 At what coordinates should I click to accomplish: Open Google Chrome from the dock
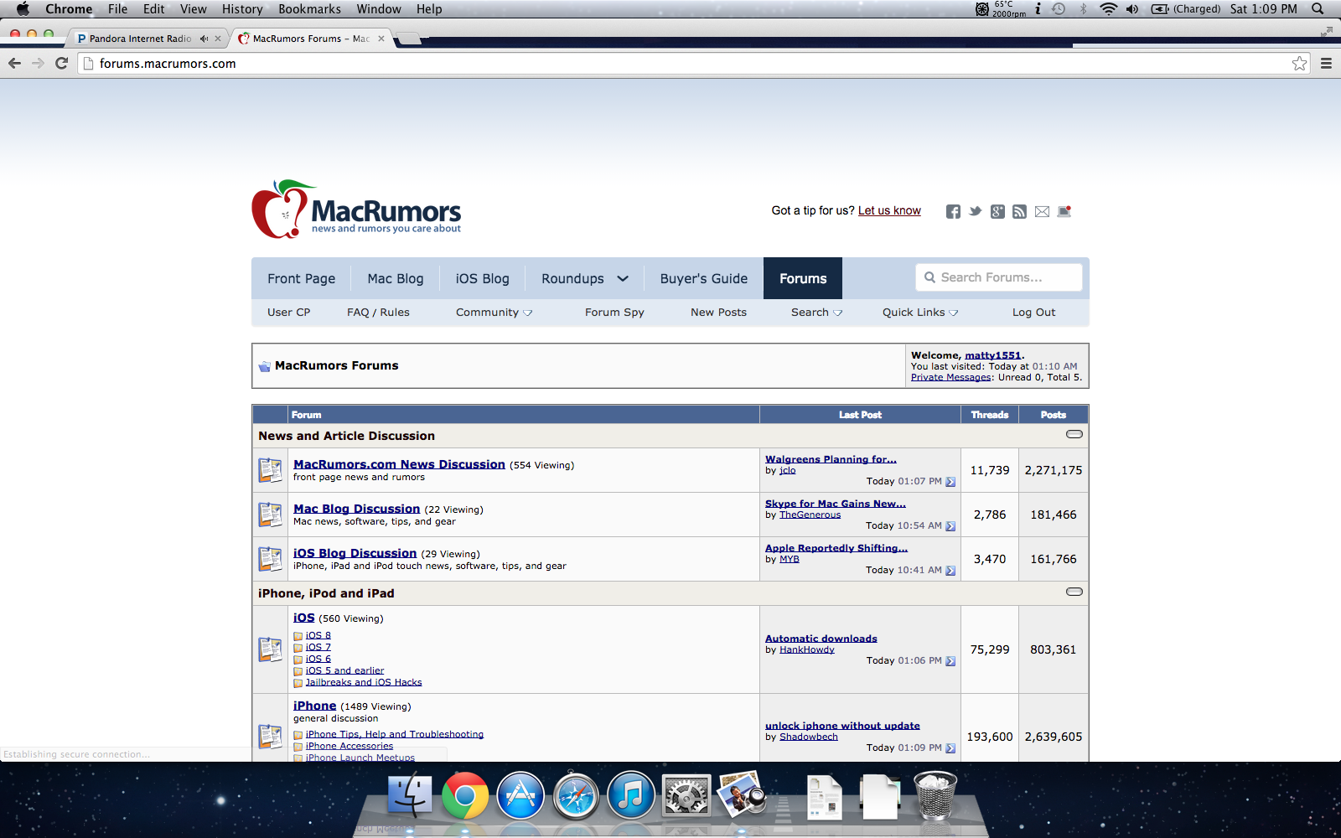(x=465, y=795)
